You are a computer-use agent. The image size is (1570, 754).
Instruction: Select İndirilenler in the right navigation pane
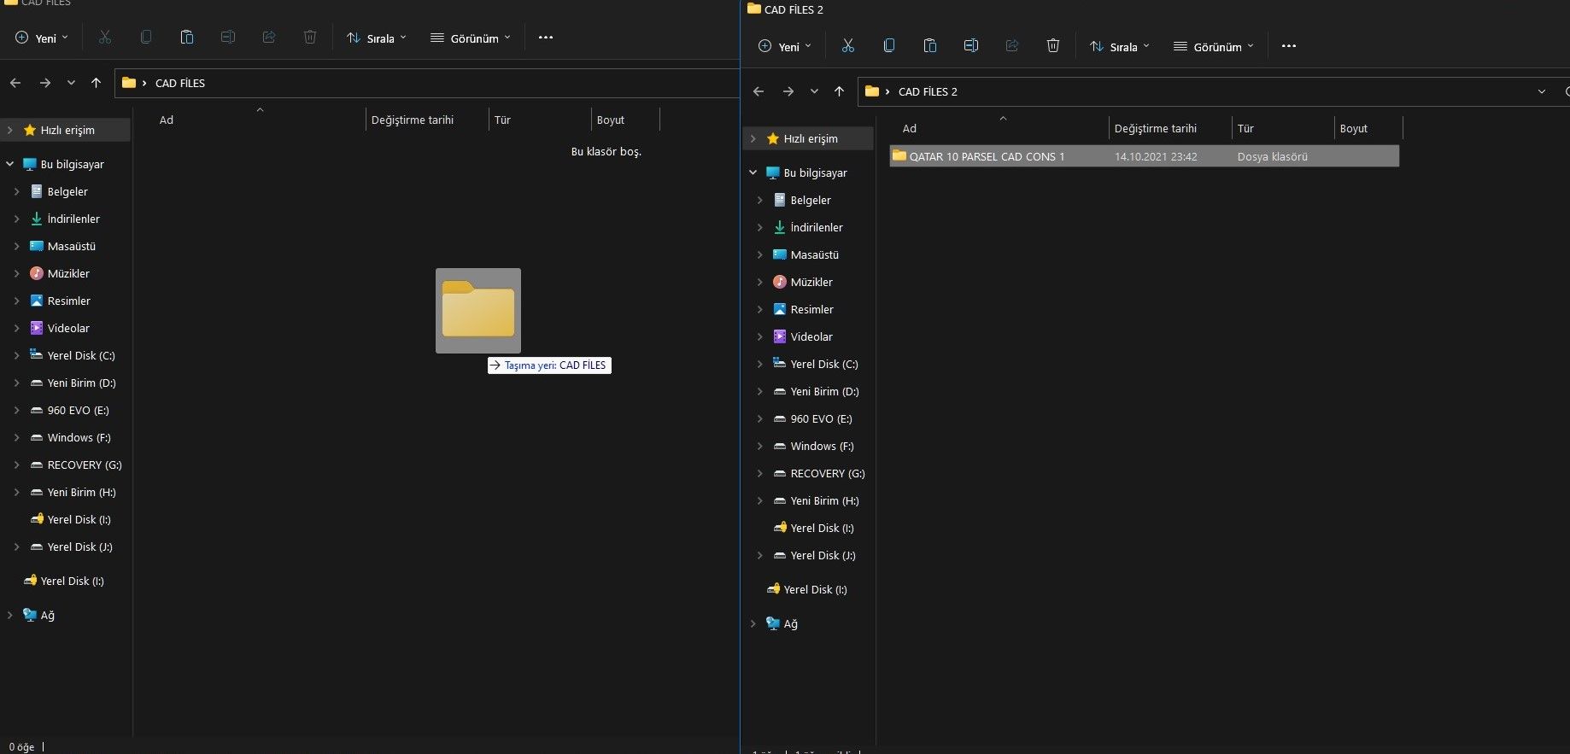pos(816,227)
